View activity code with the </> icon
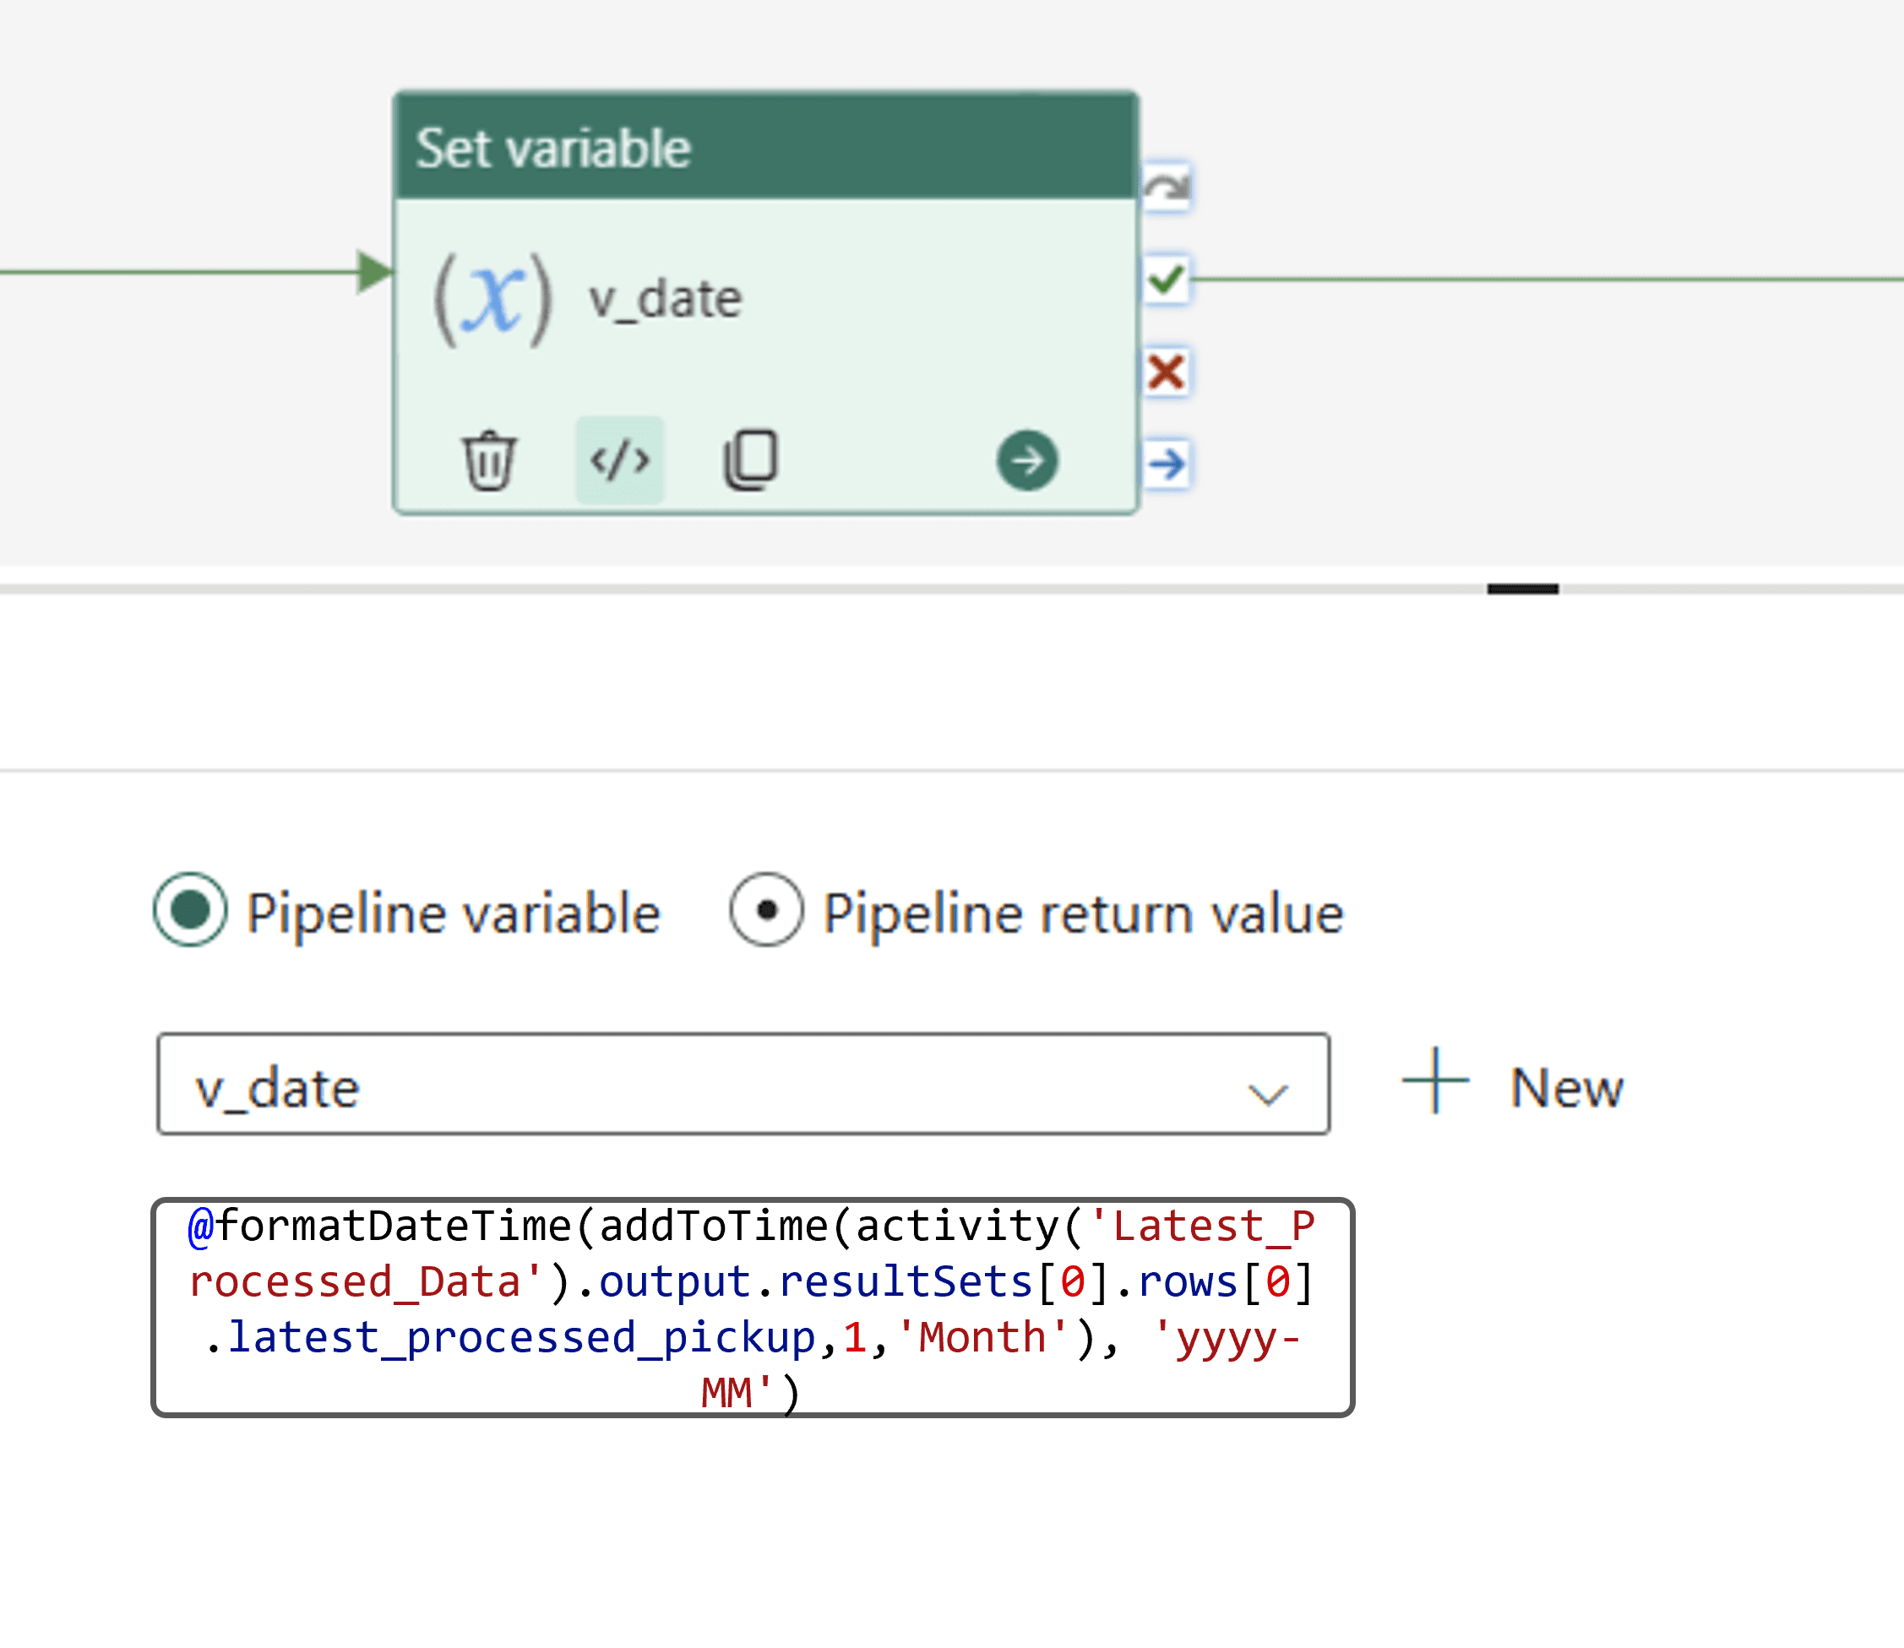 620,460
